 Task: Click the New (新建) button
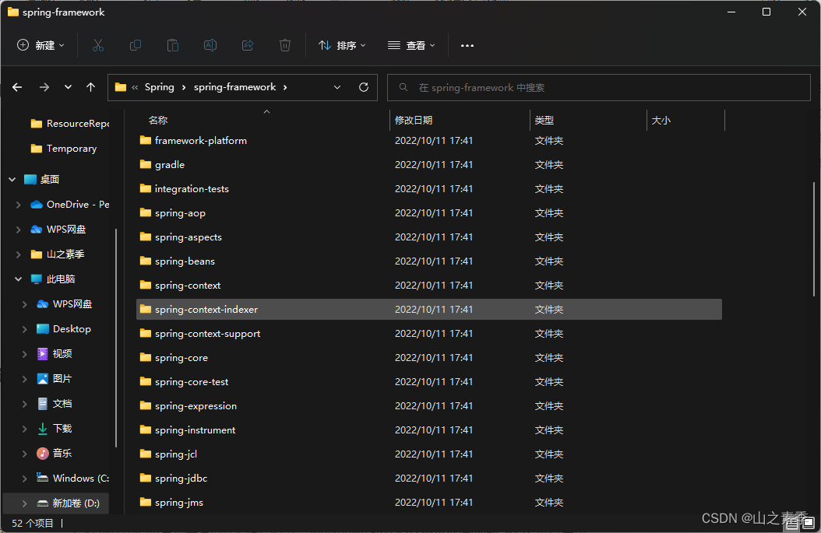(x=41, y=45)
